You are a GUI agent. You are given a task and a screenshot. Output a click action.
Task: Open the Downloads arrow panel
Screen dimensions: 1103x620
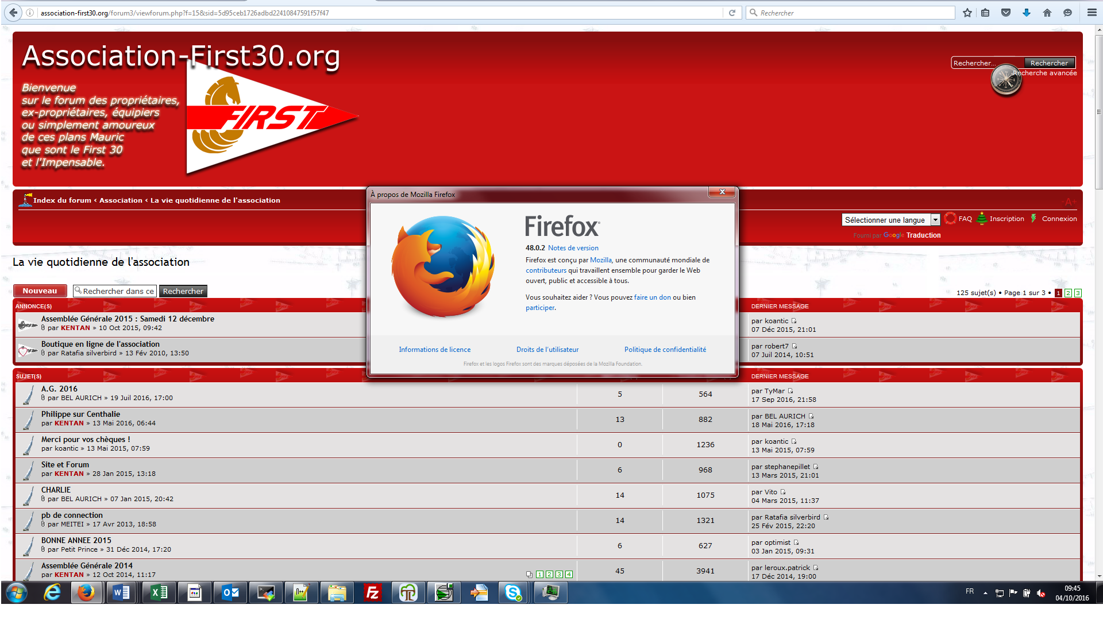[1026, 13]
